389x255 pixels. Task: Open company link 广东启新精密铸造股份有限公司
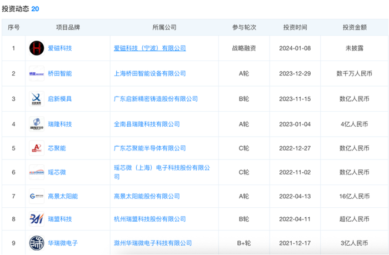(x=156, y=99)
